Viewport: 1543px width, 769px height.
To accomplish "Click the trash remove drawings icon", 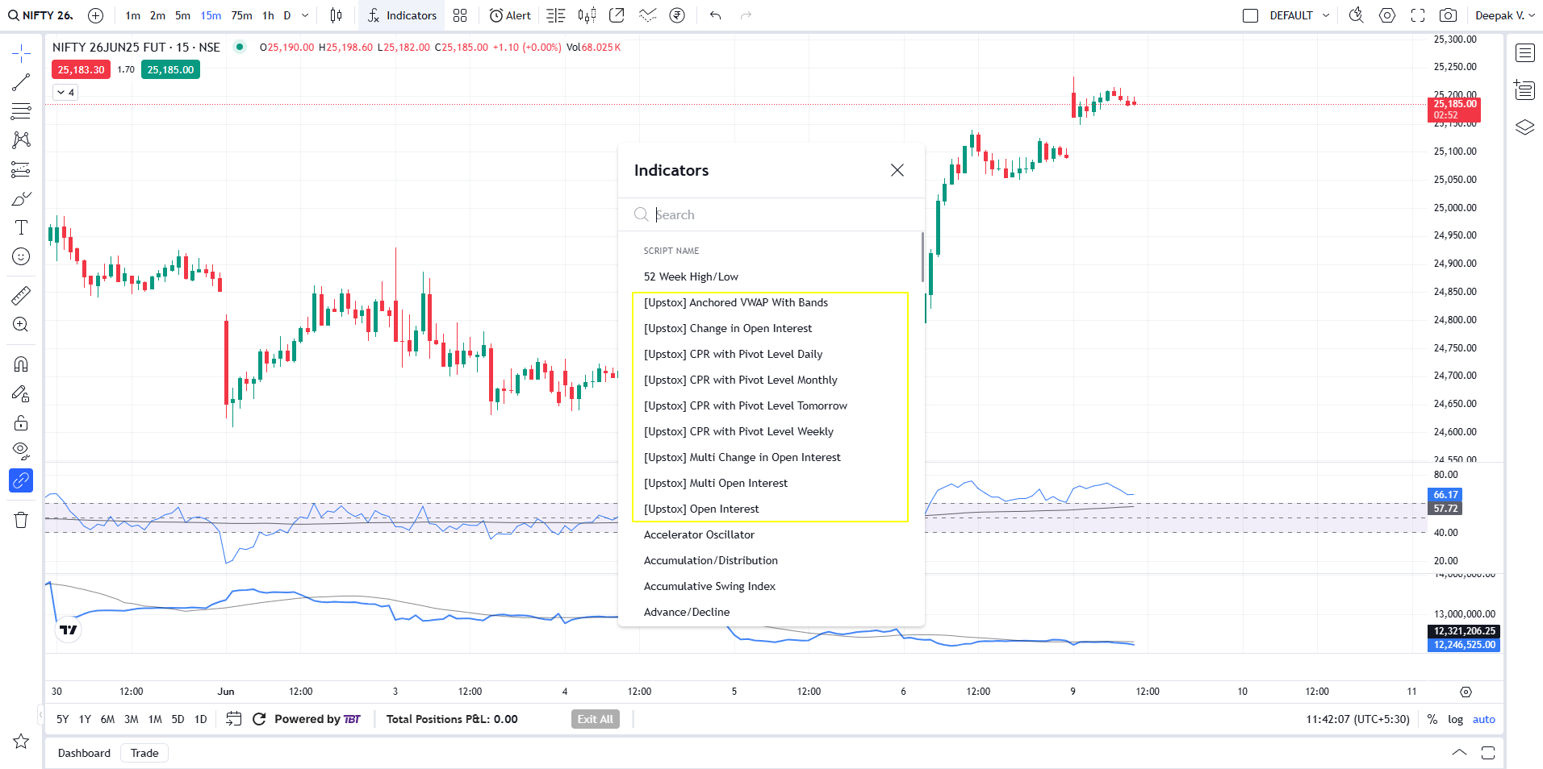I will point(21,520).
